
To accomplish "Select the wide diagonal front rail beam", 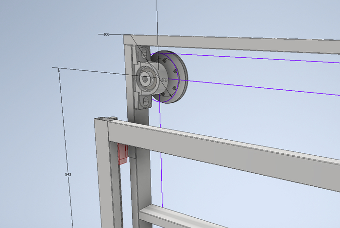I will 223,155.
